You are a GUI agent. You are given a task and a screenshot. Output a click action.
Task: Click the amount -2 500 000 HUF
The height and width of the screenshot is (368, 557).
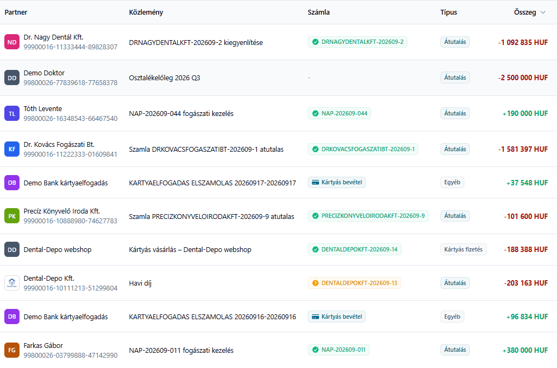pyautogui.click(x=523, y=78)
